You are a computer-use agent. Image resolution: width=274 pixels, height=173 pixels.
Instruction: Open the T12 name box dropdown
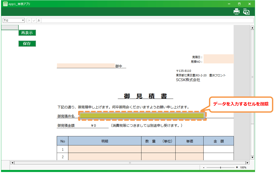point(23,20)
